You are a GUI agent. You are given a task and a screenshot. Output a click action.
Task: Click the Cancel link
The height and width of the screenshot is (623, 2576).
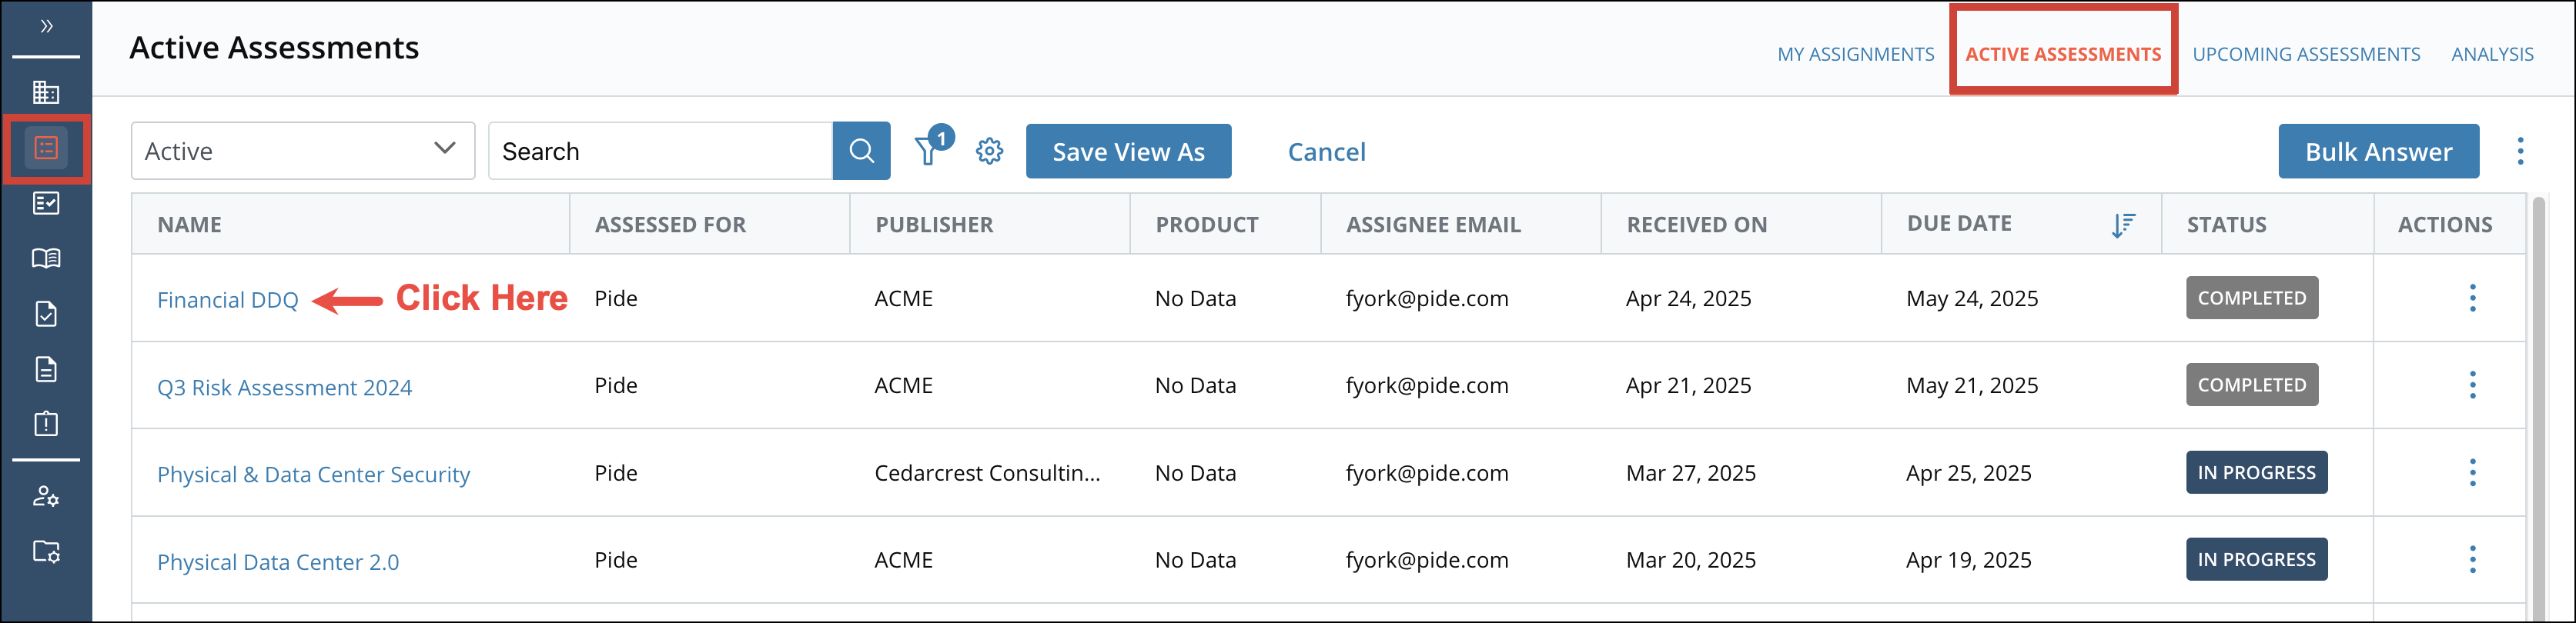tap(1326, 152)
